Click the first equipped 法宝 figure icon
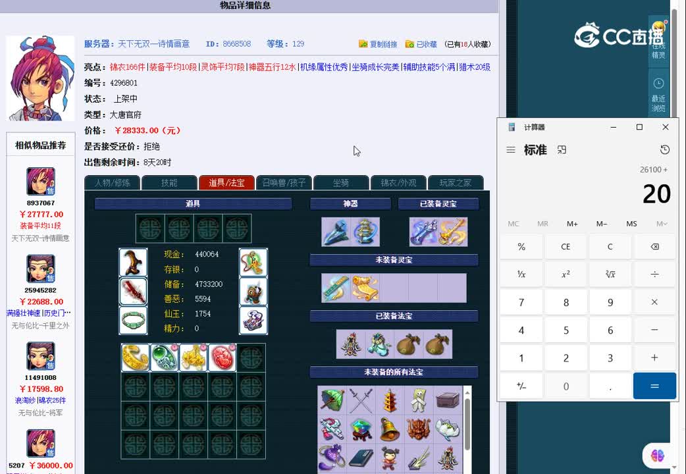The width and height of the screenshot is (686, 474). click(x=351, y=344)
